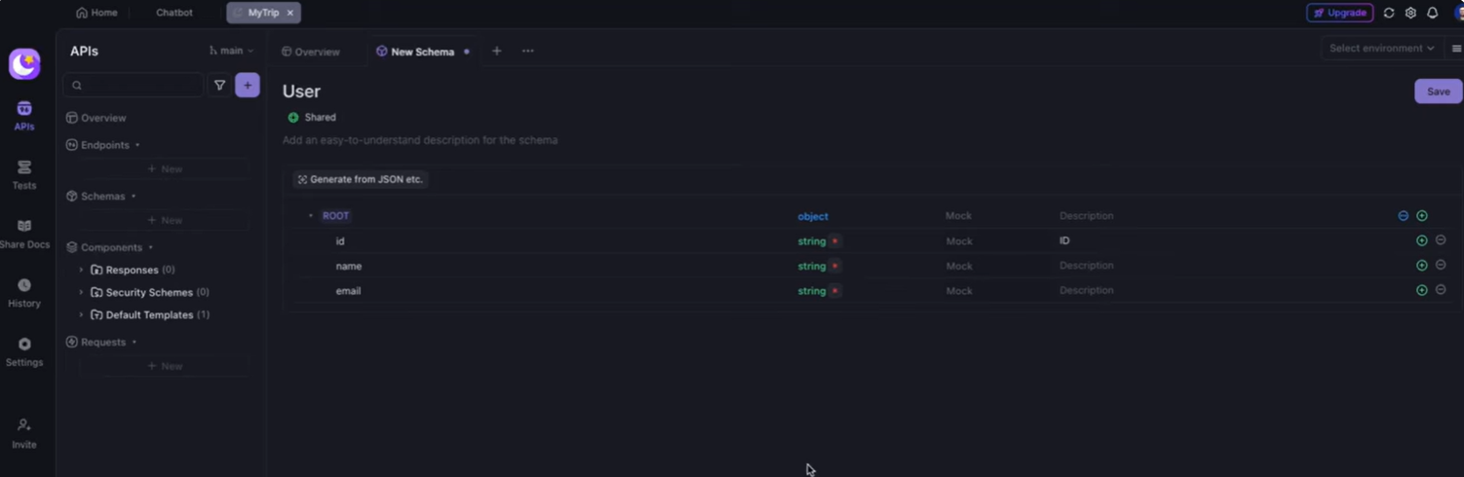
Task: Open Share Docs in left sidebar
Action: pyautogui.click(x=23, y=234)
